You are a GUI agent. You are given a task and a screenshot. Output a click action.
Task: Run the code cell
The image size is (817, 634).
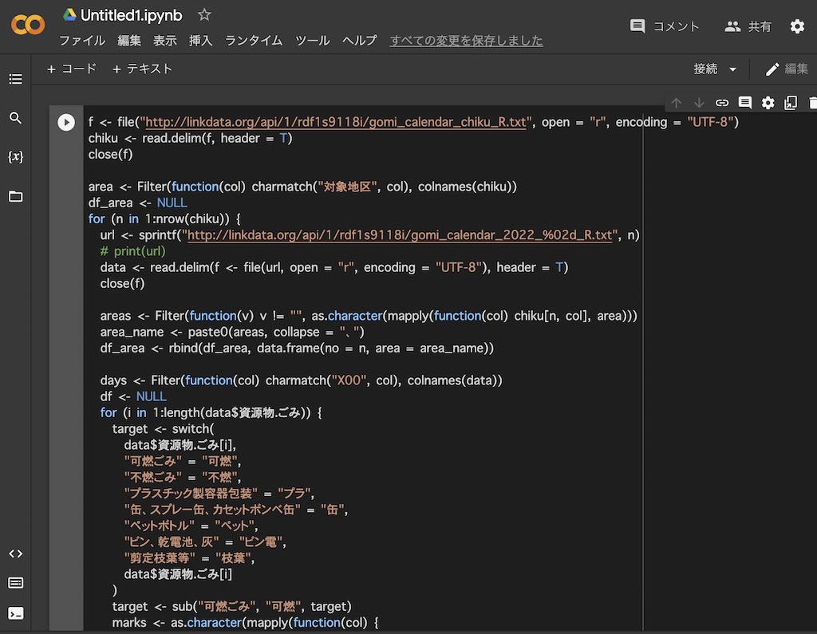click(66, 122)
